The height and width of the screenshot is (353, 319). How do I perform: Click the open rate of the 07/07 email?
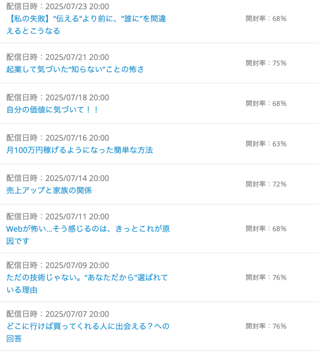point(266,326)
